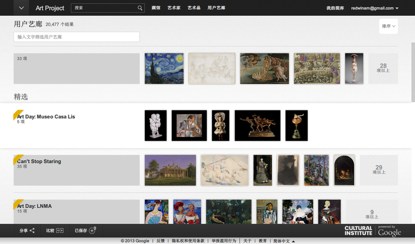The image size is (415, 244).
Task: Open the standing nude statuette thumbnail
Action: pyautogui.click(x=354, y=69)
